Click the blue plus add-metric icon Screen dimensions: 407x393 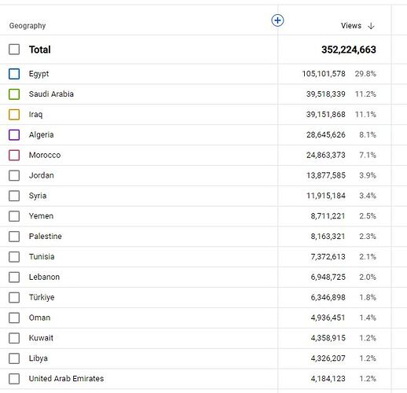coord(277,20)
